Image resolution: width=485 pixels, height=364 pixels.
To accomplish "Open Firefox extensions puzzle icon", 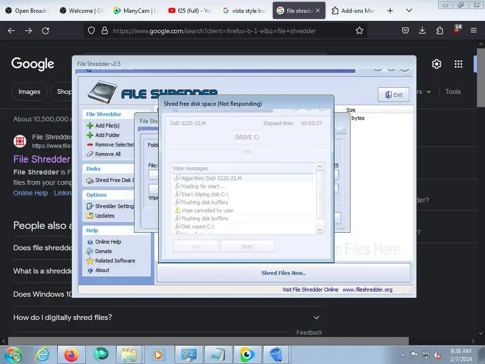I will pyautogui.click(x=440, y=31).
